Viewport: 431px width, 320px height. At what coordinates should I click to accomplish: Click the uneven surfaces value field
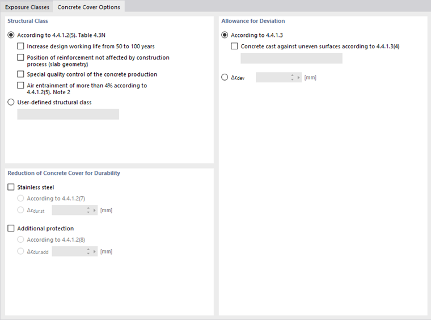pyautogui.click(x=291, y=58)
